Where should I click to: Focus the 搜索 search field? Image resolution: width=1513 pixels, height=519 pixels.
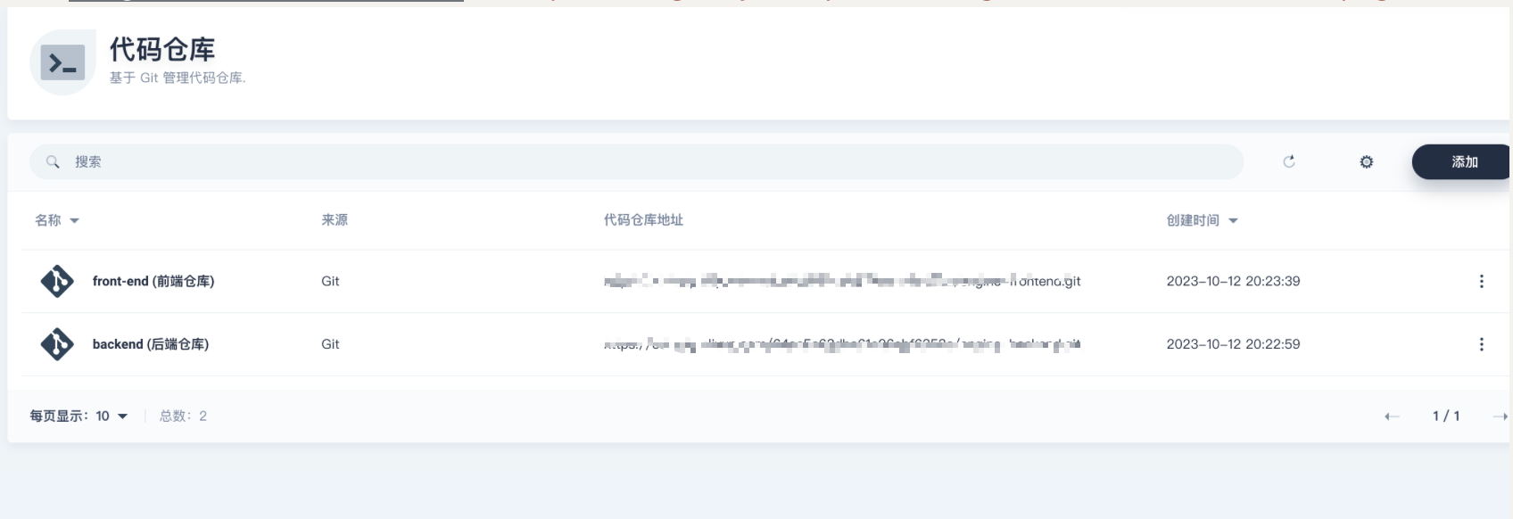[x=636, y=161]
